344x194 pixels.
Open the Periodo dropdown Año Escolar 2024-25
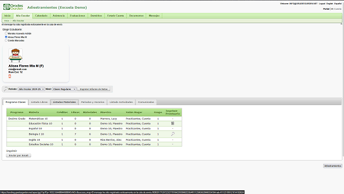31,89
